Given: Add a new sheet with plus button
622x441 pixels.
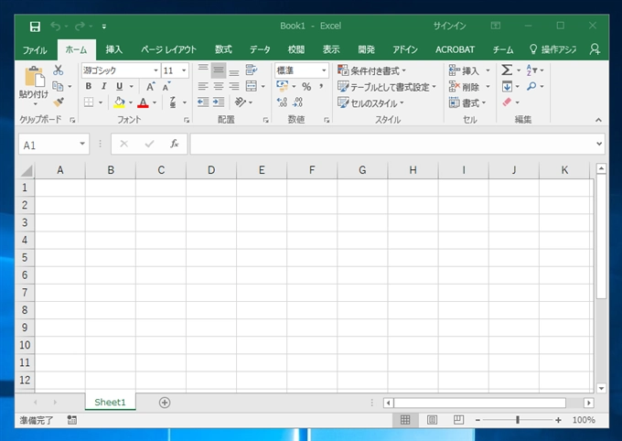Looking at the screenshot, I should point(165,403).
